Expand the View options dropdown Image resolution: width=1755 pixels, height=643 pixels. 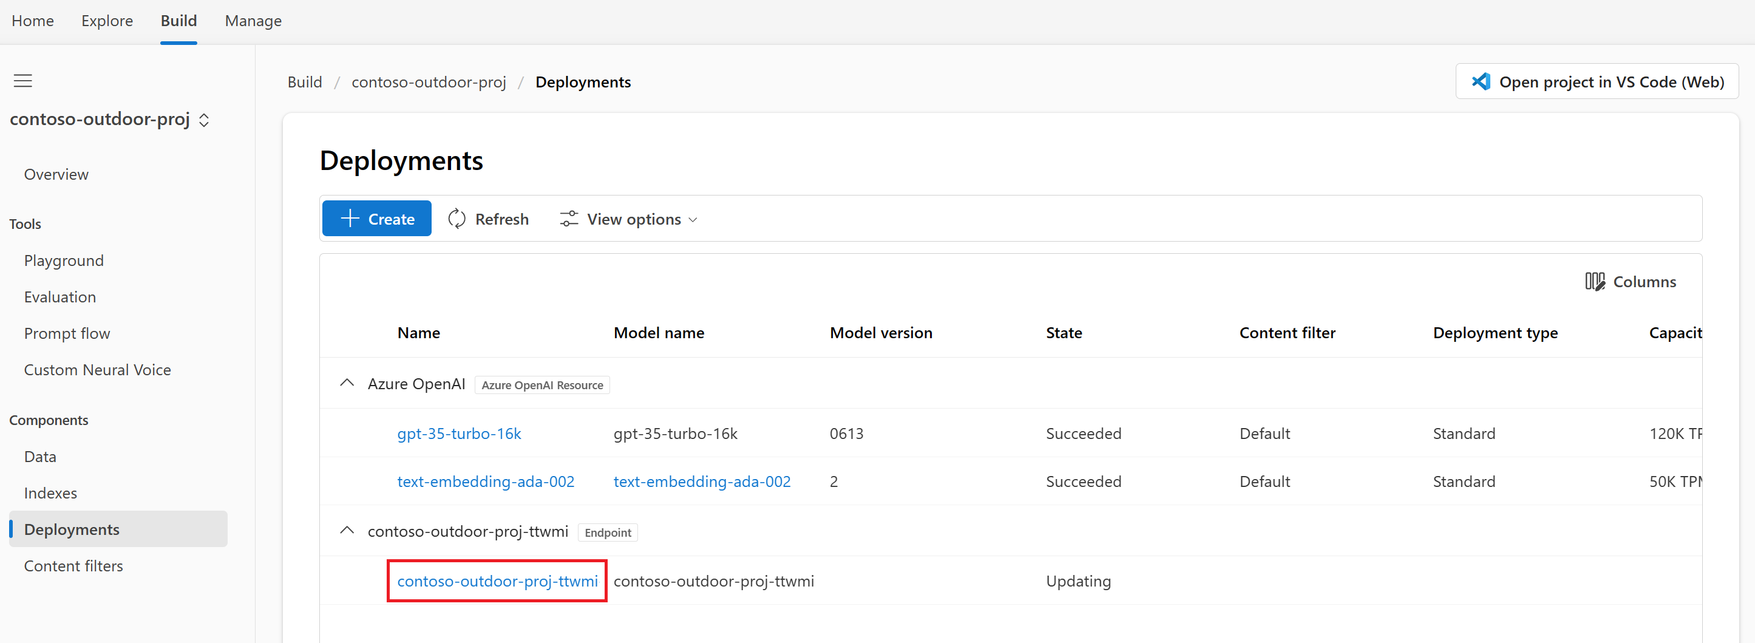(x=628, y=219)
